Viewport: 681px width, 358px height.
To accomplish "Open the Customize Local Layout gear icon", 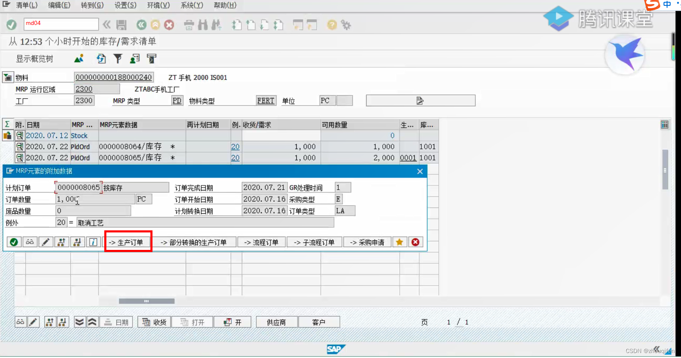I will click(x=346, y=25).
